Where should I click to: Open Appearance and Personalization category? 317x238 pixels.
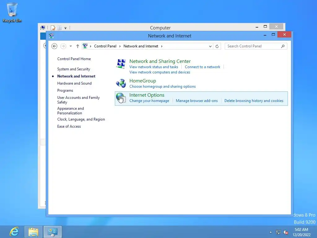coord(71,111)
